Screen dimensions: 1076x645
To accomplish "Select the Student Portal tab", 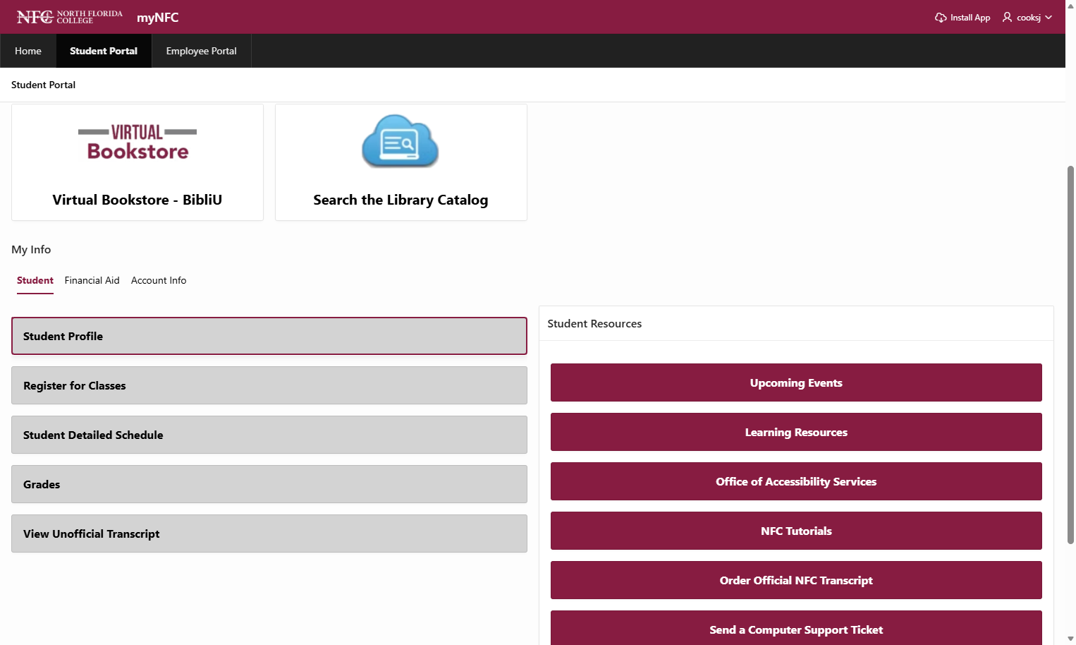I will 104,51.
